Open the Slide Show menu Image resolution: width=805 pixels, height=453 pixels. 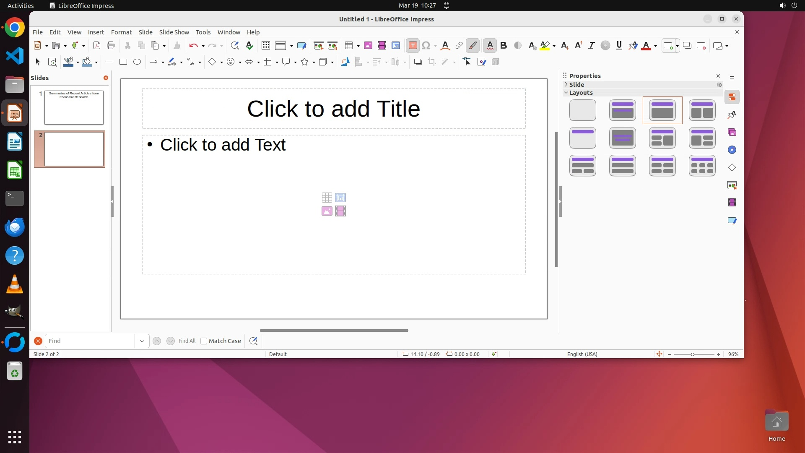click(x=174, y=32)
